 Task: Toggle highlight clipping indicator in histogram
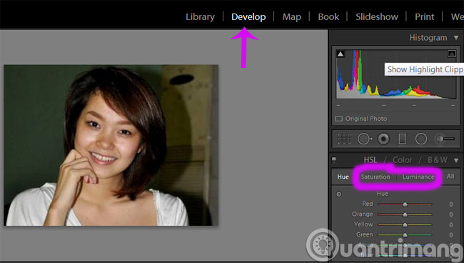click(452, 54)
